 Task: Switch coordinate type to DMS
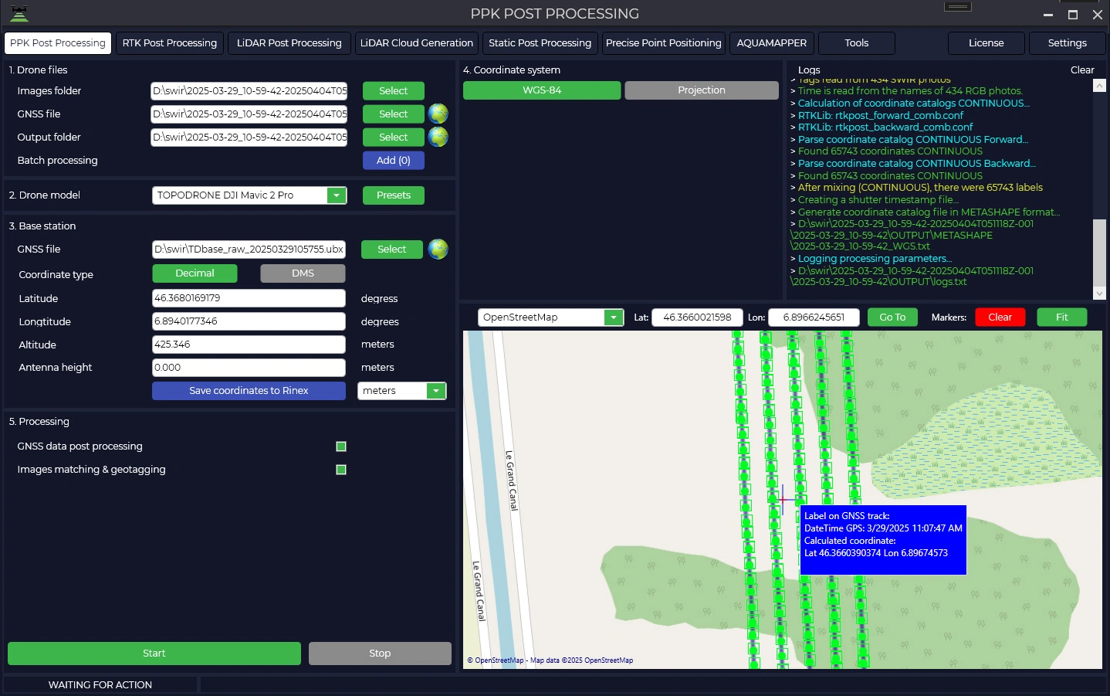pyautogui.click(x=303, y=273)
